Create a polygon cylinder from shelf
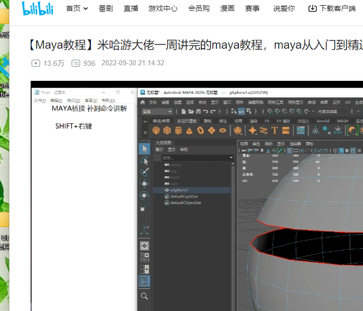This screenshot has width=363, height=311. 178,131
